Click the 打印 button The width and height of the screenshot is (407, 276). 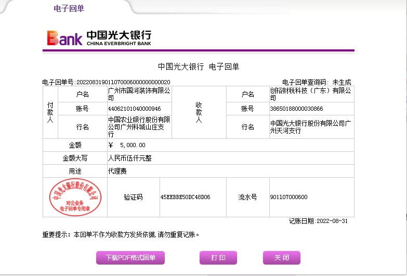[x=218, y=258]
